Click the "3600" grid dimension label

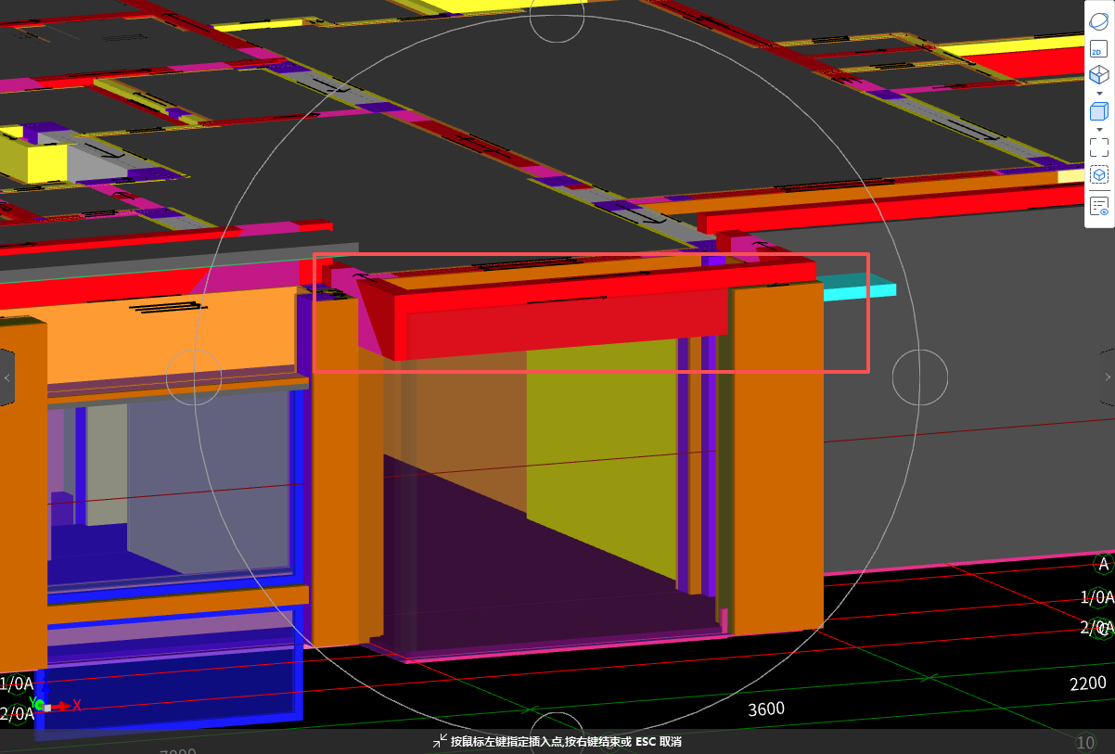coord(766,709)
